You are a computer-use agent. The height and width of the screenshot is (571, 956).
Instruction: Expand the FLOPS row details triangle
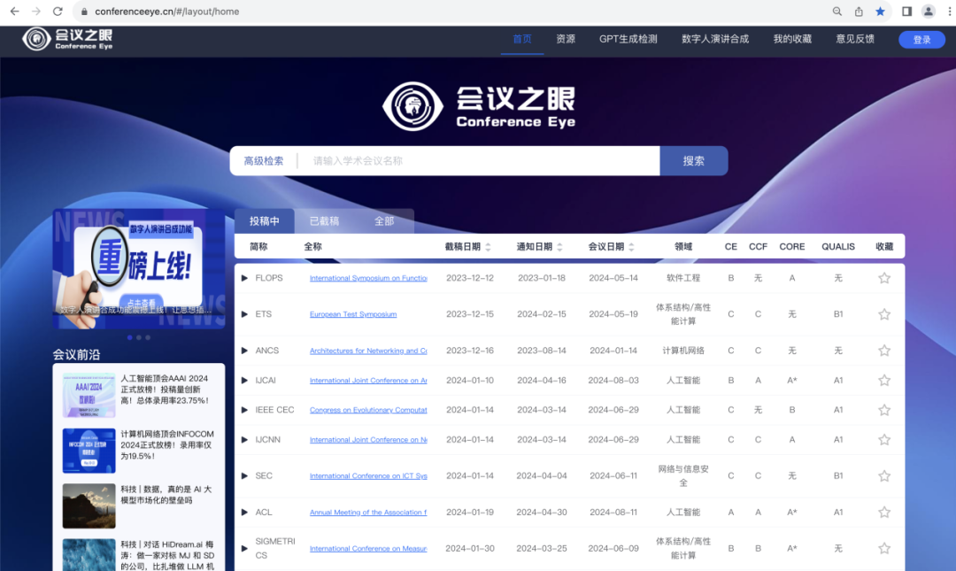[245, 278]
